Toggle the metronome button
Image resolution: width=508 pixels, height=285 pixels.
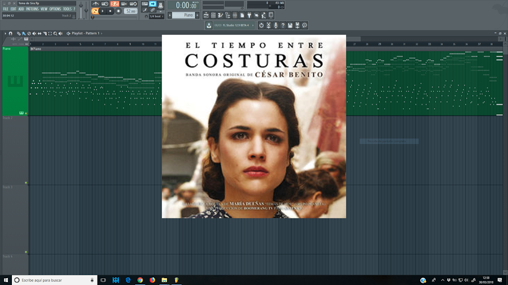pos(95,4)
